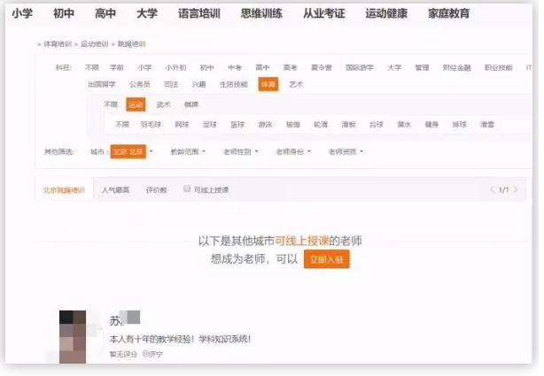Select the 北京跳绳培训 tab

pyautogui.click(x=64, y=189)
